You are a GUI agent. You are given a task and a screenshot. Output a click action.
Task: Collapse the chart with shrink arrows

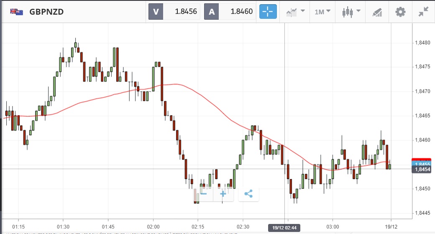point(423,12)
